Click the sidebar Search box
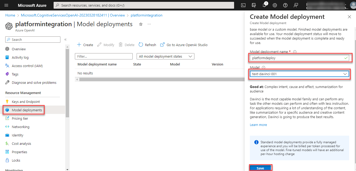The image size is (356, 171). pos(33,40)
